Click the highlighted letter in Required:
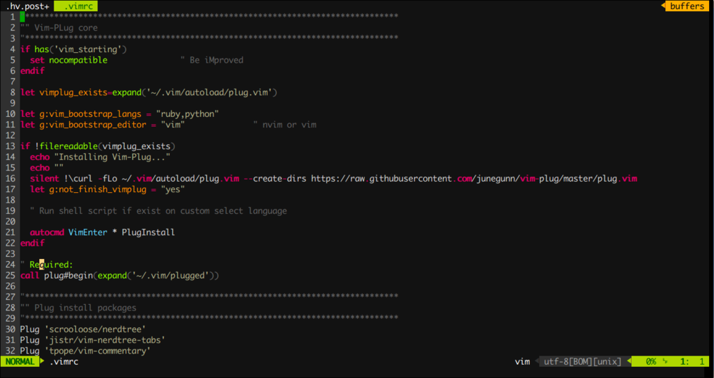This screenshot has height=378, width=714. click(41, 265)
